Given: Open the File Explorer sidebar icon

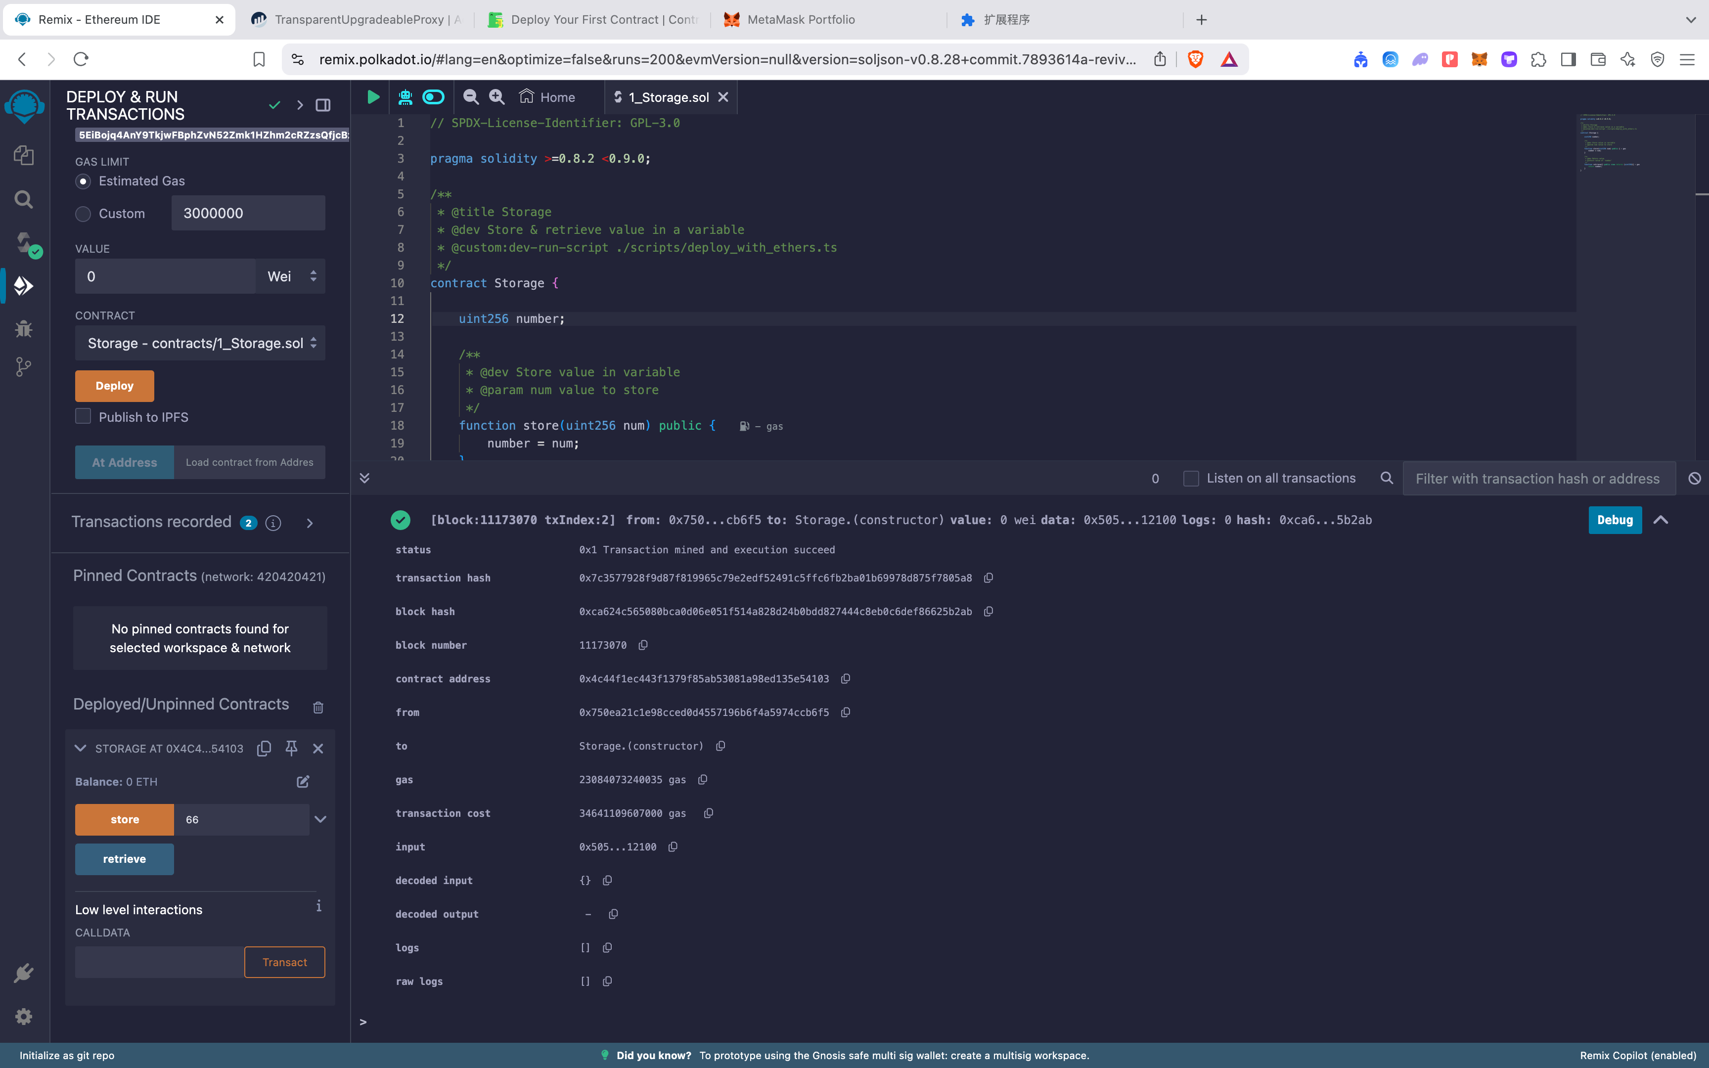Looking at the screenshot, I should [24, 155].
